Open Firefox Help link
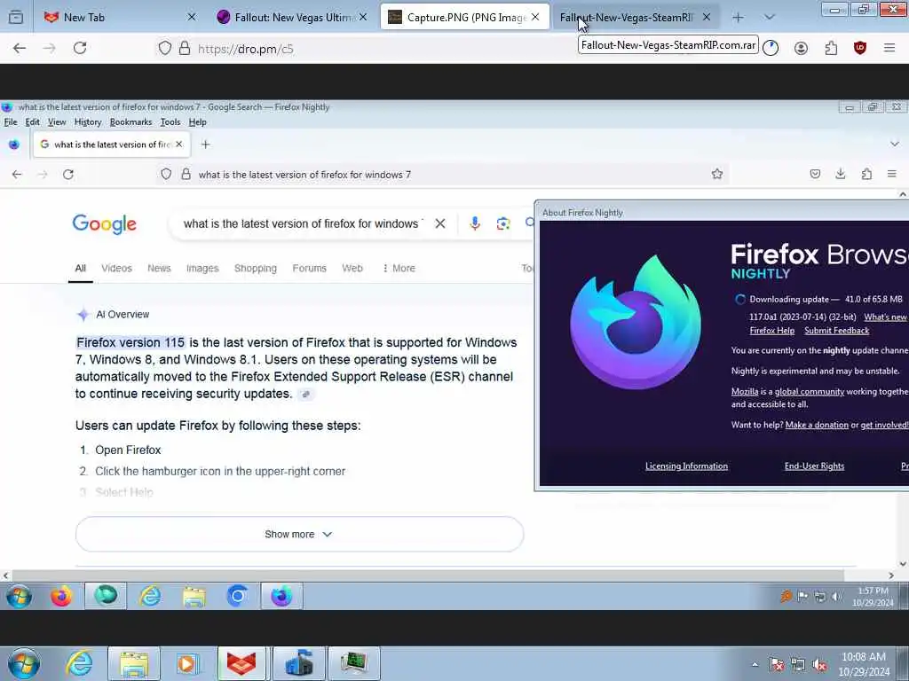Screen dimensions: 909x681 pos(771,331)
